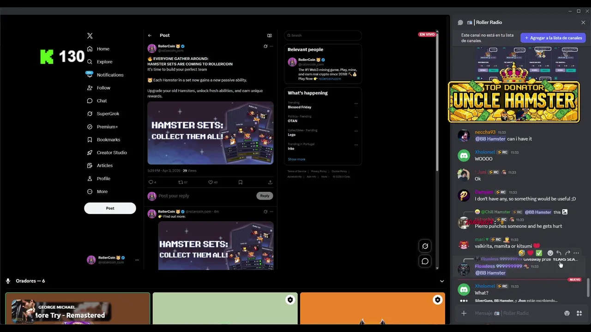The image size is (591, 332).
Task: Click the forward arrow on hovered message
Action: 567,253
